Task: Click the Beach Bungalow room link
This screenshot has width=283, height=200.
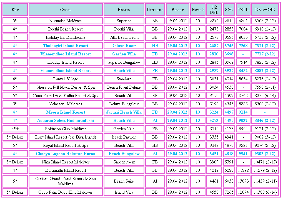Action: [x=124, y=154]
